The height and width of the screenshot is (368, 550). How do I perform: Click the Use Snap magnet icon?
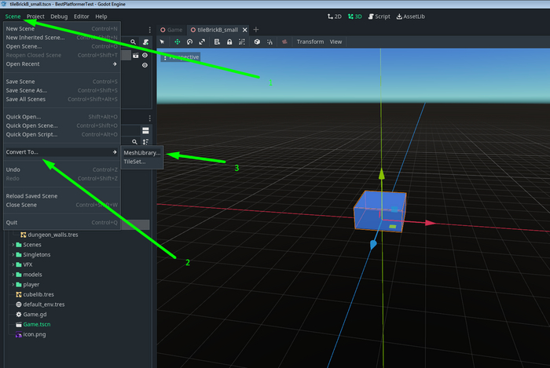[268, 42]
